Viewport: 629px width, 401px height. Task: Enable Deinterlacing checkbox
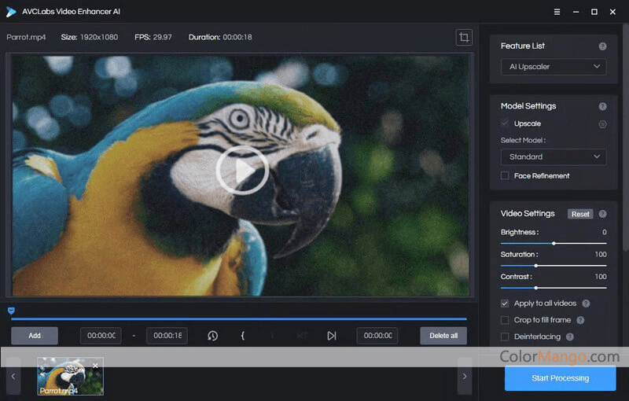click(x=505, y=337)
